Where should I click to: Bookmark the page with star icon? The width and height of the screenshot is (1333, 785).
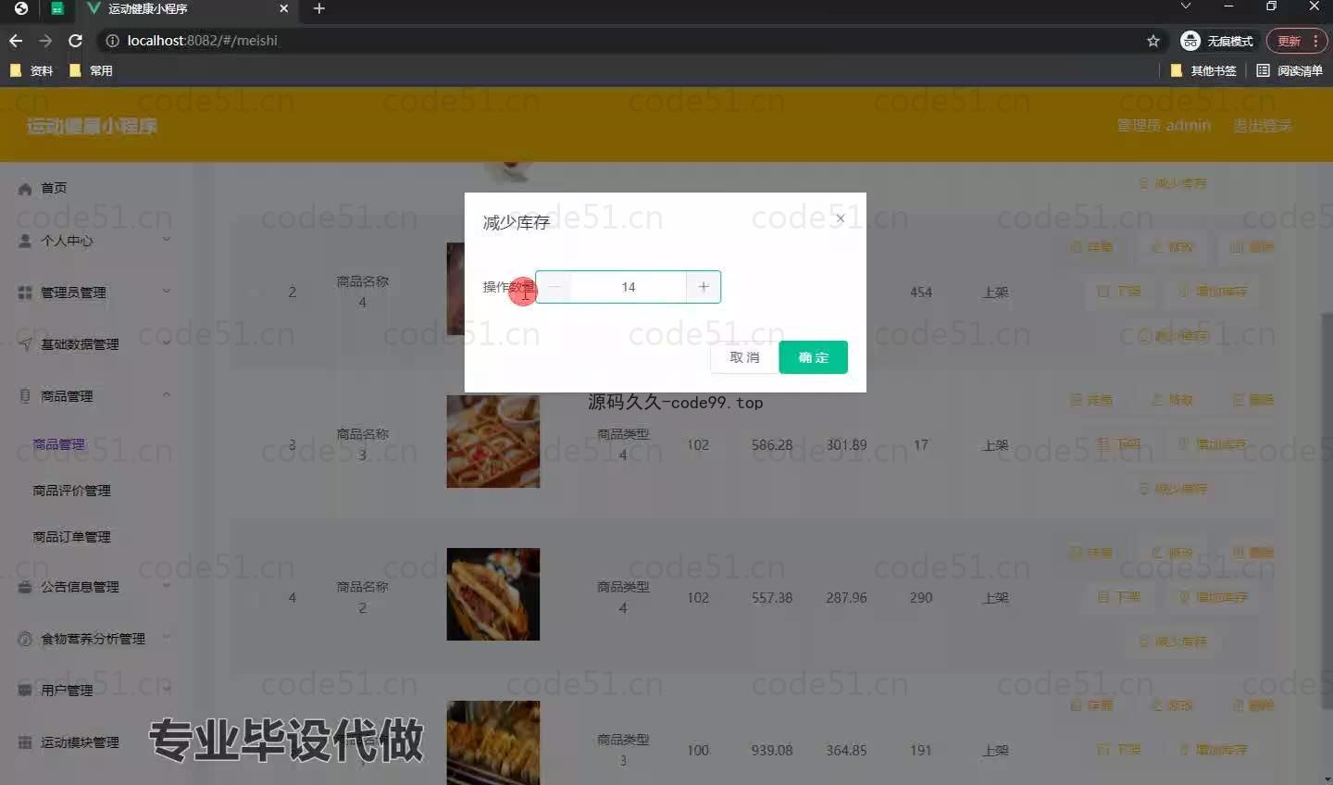click(x=1153, y=41)
